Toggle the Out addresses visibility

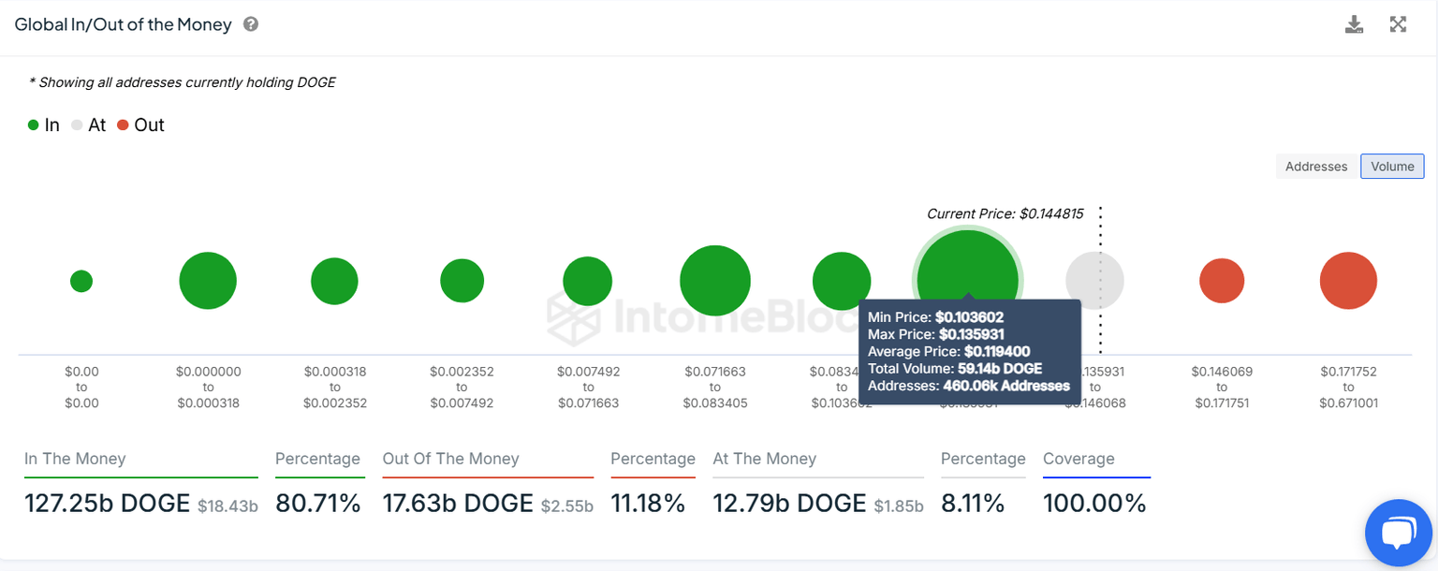pyautogui.click(x=140, y=124)
